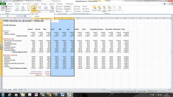Switch to Normal view in status bar

(x=149, y=92)
